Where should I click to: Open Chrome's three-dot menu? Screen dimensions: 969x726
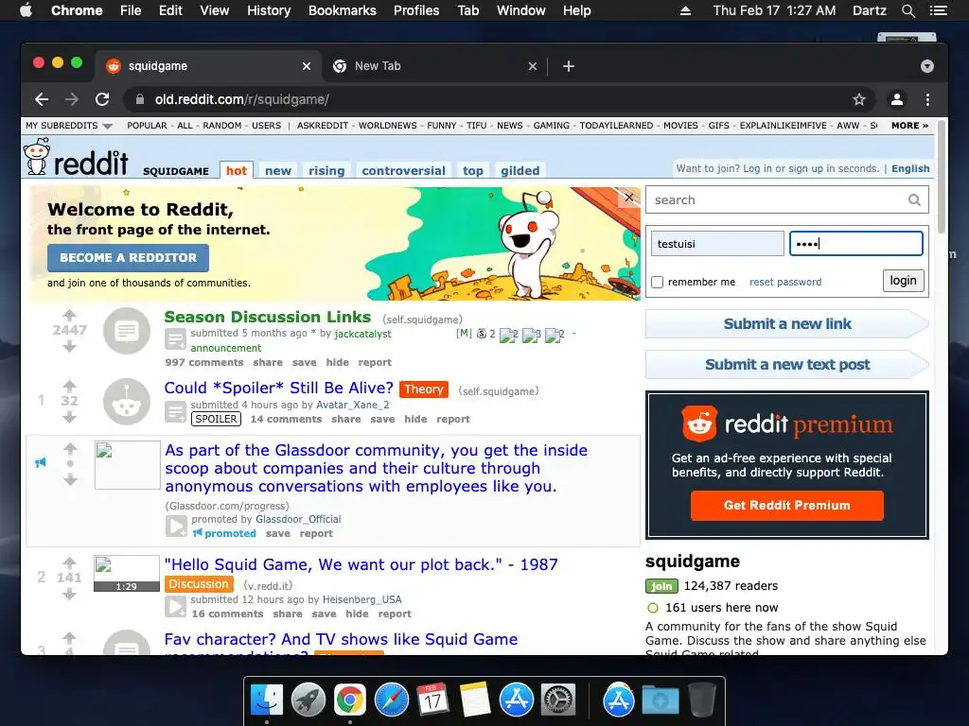point(927,99)
